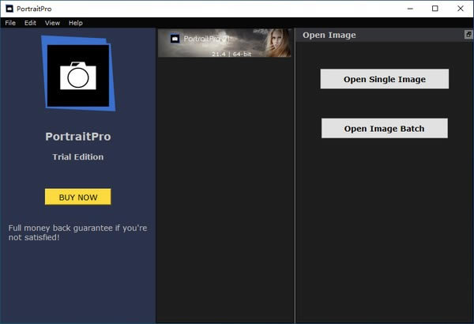Click Open Image Batch

tap(384, 128)
